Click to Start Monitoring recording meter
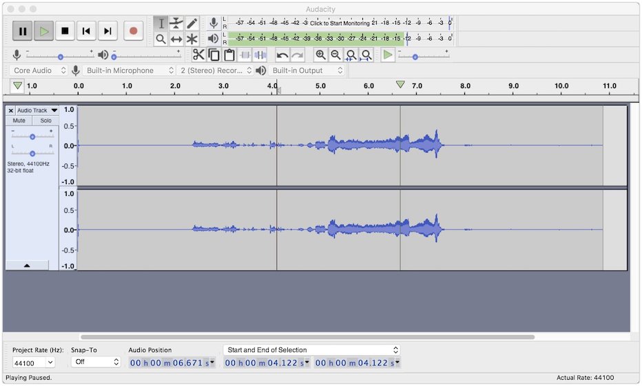Image resolution: width=642 pixels, height=386 pixels. click(x=338, y=23)
